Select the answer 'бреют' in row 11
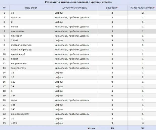 (15, 59)
